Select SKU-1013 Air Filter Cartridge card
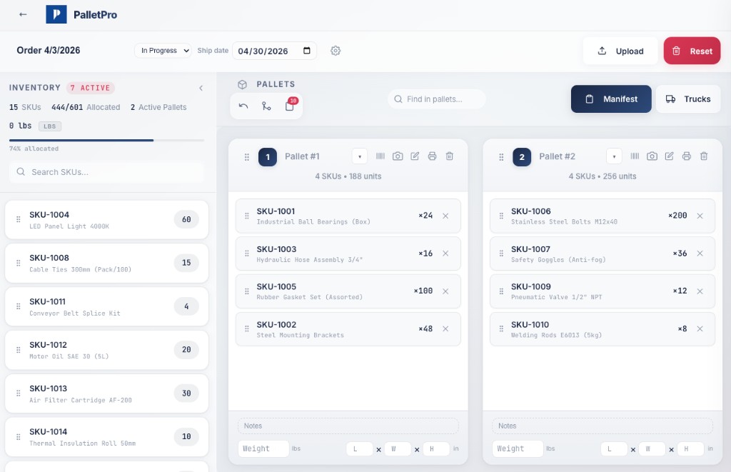 pyautogui.click(x=107, y=393)
